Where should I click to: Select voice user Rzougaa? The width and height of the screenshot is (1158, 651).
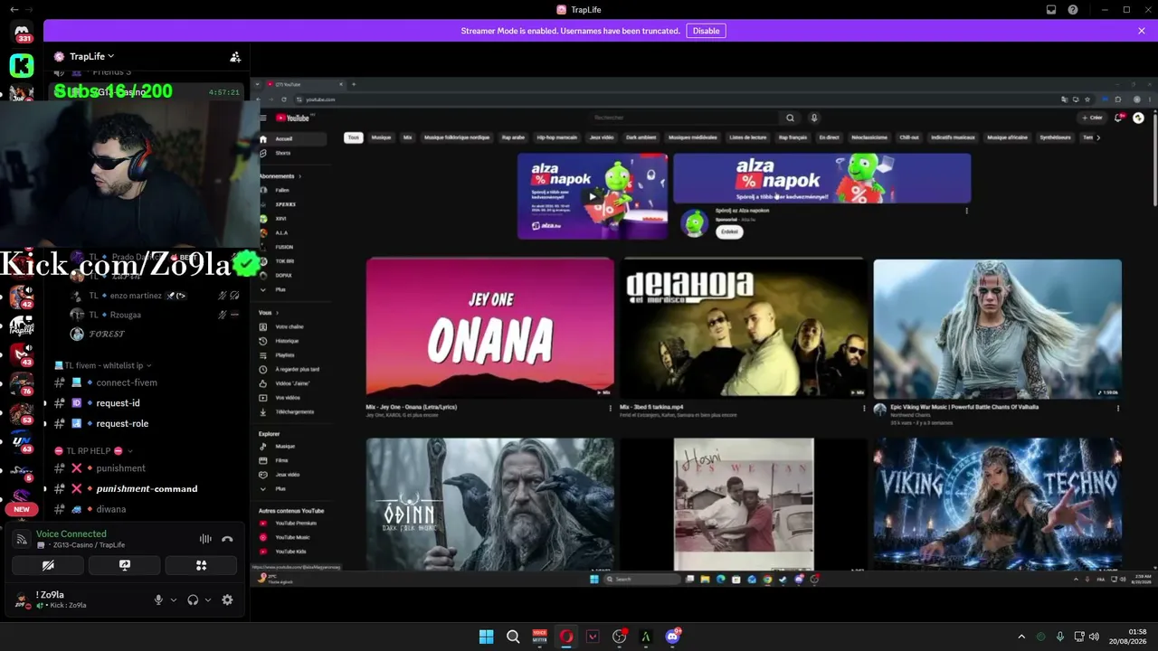(125, 315)
